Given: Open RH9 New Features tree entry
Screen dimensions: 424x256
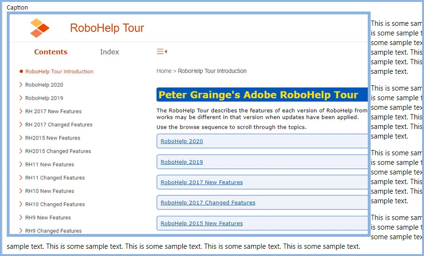Looking at the screenshot, I should pyautogui.click(x=48, y=218).
